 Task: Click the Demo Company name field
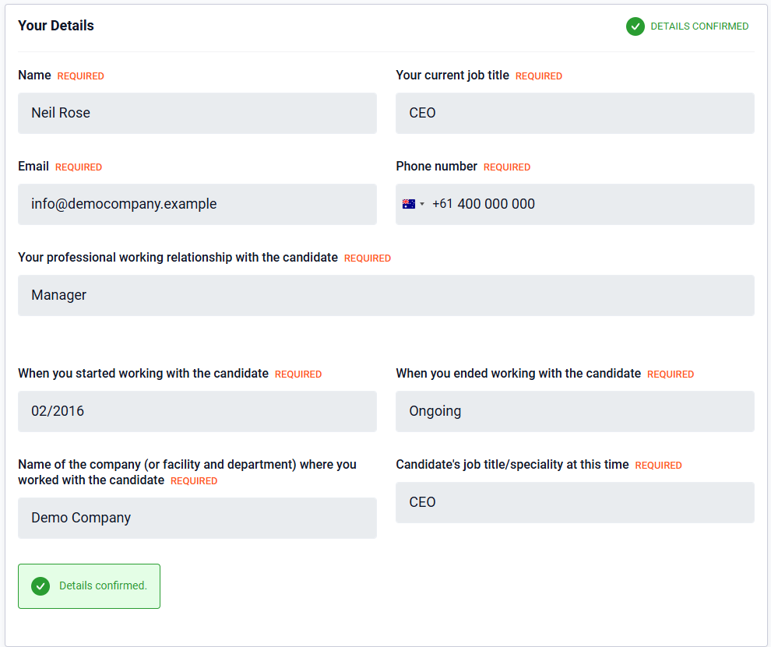coord(197,519)
